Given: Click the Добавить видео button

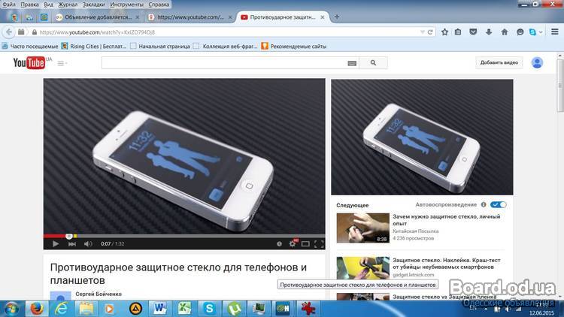Looking at the screenshot, I should [x=498, y=63].
